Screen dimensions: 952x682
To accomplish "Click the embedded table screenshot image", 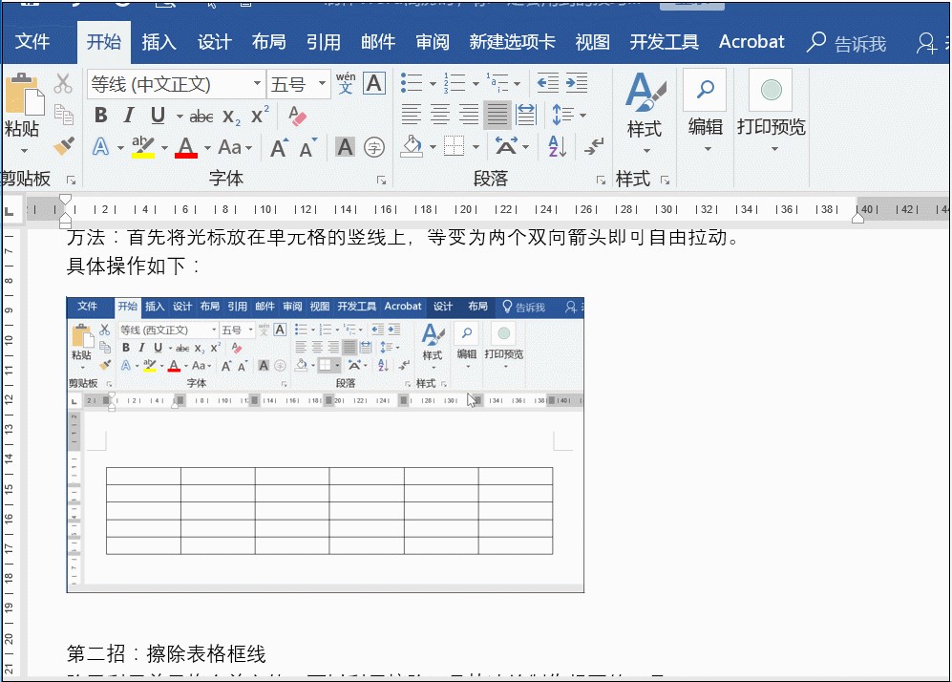I will 325,444.
